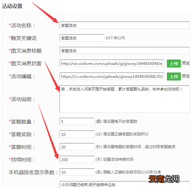Click the 请设置正确答题的奖励积分 hint
191x188 pixels.
(126, 134)
